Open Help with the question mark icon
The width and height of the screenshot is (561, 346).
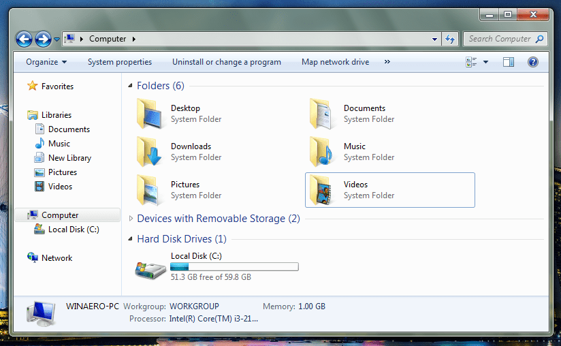[532, 62]
